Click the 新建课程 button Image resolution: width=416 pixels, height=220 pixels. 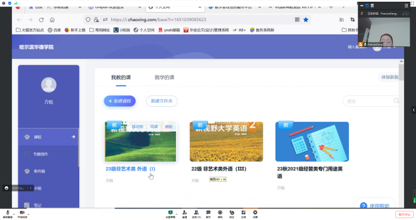(120, 101)
